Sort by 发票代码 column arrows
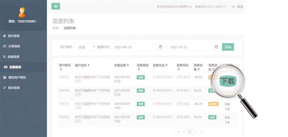This screenshot has width=288, height=137. (166, 65)
